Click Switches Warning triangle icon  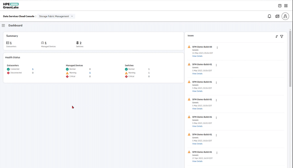point(126,73)
